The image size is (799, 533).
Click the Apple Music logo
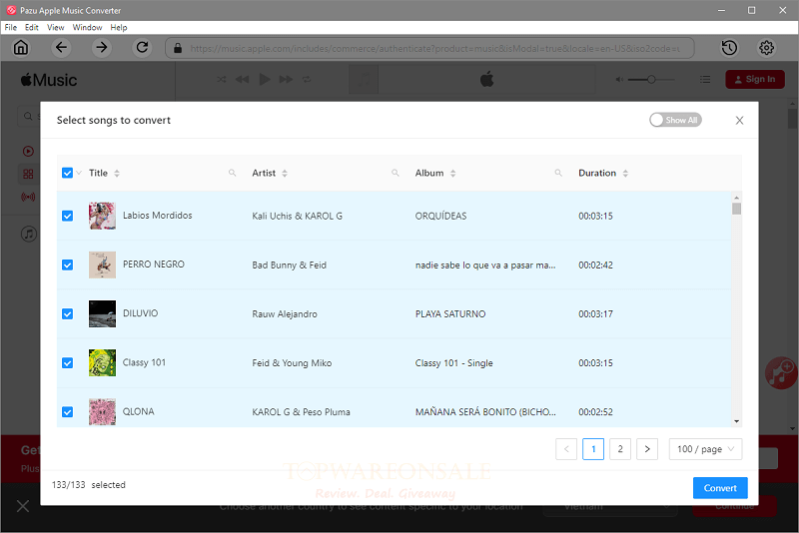tap(49, 80)
